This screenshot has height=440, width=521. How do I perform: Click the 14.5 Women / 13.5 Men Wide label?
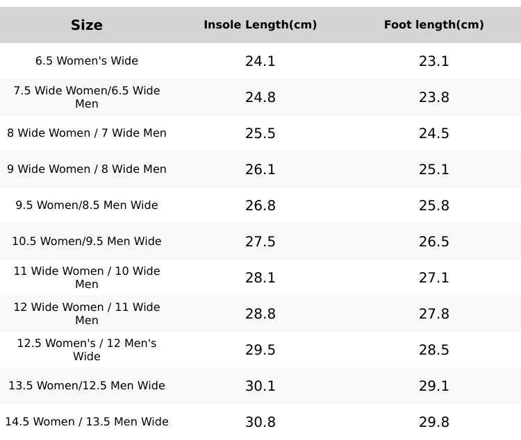(87, 422)
